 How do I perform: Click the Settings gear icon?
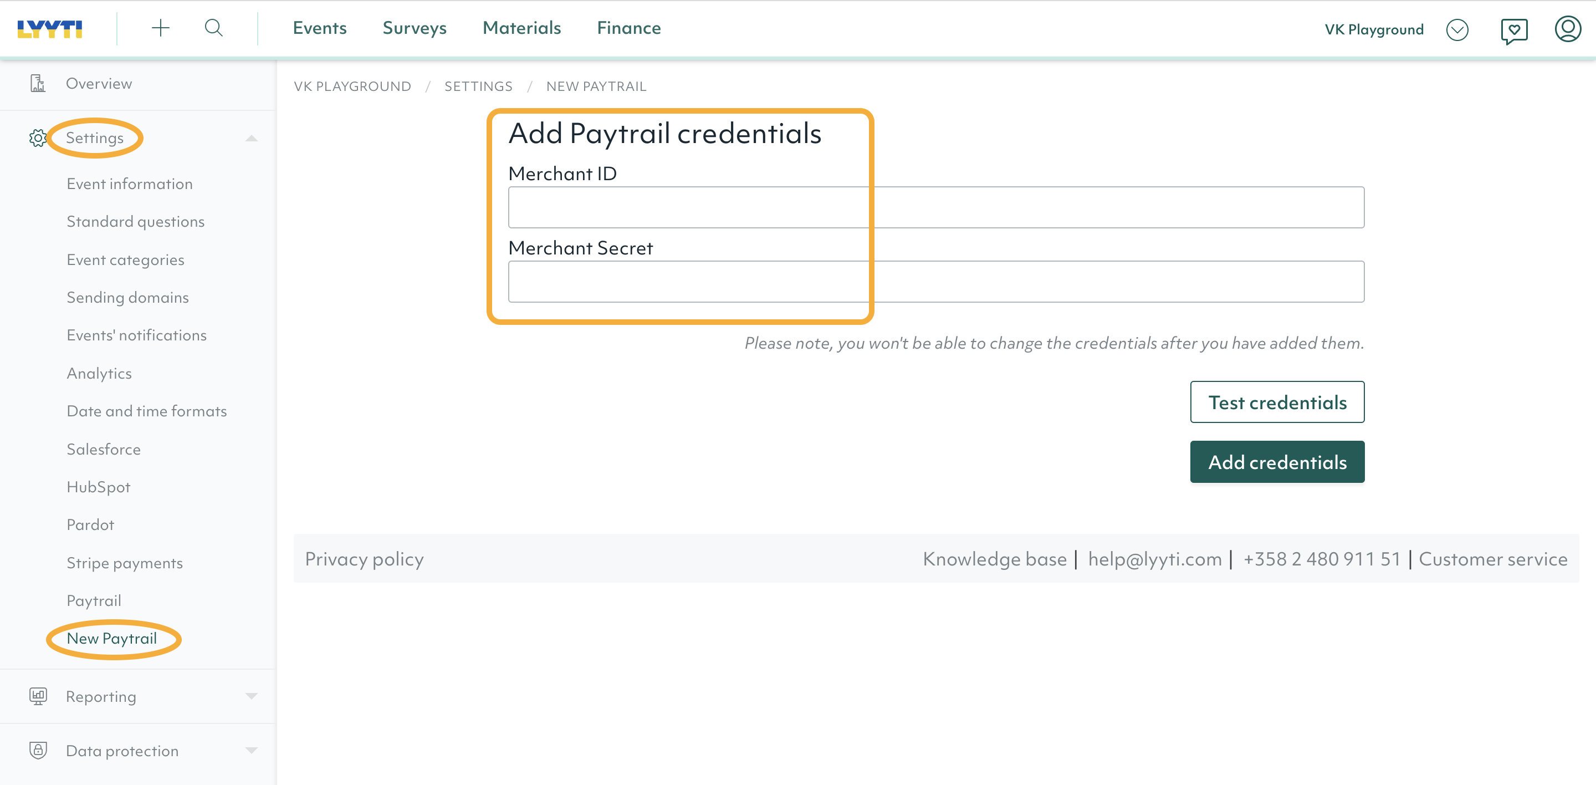[38, 137]
